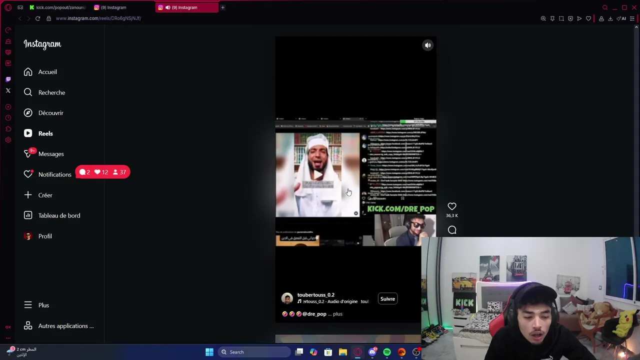Open toubertouss_0.2 username link
This screenshot has width=640, height=360.
point(316,295)
